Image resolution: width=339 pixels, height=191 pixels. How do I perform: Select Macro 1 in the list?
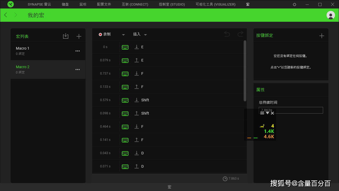tap(48, 51)
